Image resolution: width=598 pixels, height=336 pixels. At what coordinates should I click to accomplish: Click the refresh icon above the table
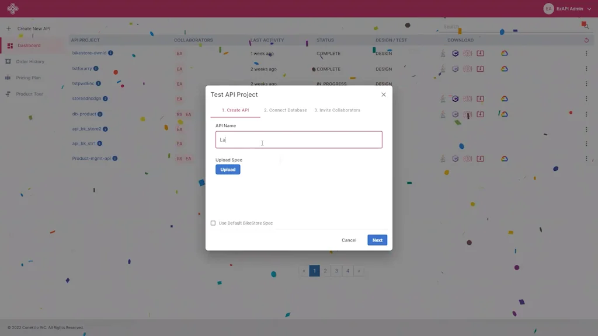[587, 40]
